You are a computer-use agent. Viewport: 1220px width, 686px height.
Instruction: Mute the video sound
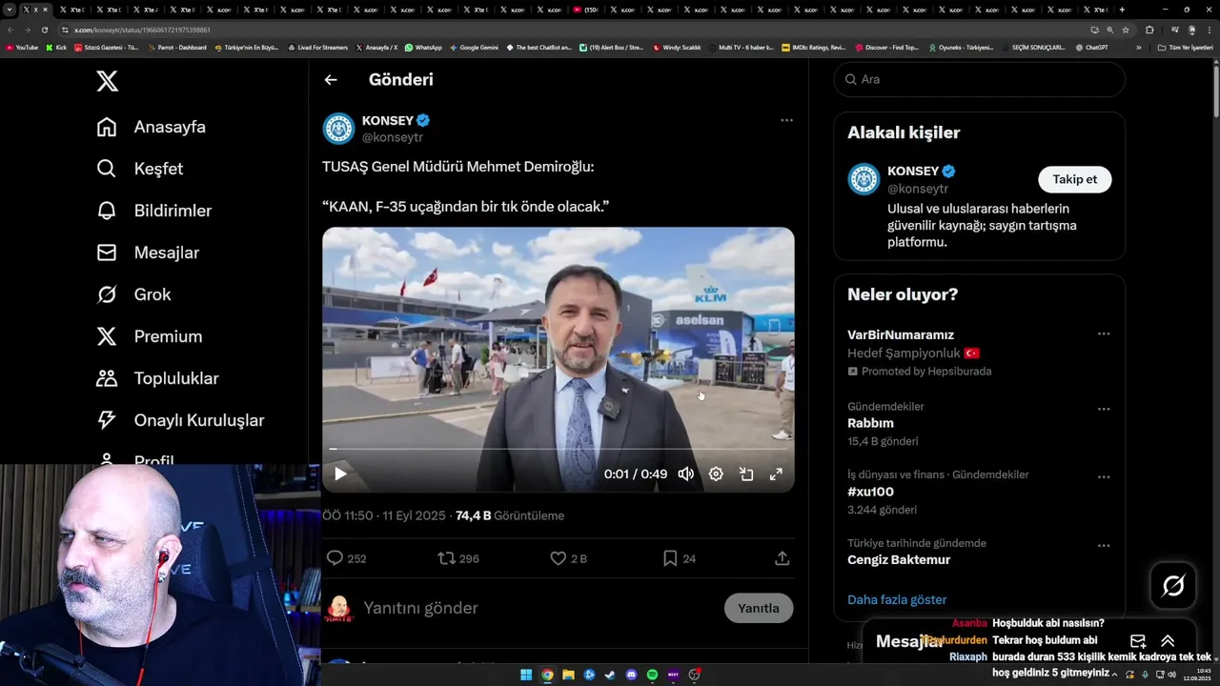tap(686, 474)
